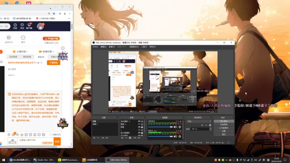The height and width of the screenshot is (163, 290).
Task: Mute the desktop audio channel
Action: (x=175, y=127)
